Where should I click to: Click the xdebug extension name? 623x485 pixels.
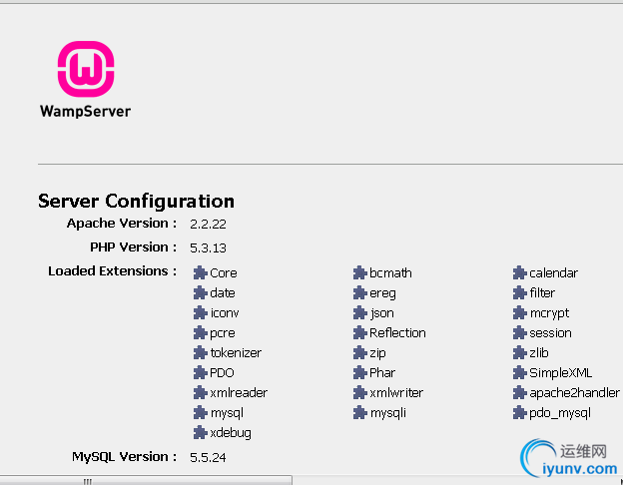tap(231, 432)
